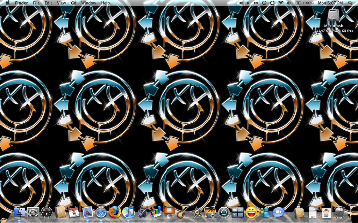The width and height of the screenshot is (358, 223).
Task: Skip to previous track in menu bar
Action: (241, 3)
